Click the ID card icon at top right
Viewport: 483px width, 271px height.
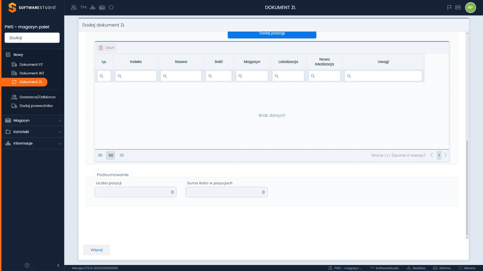pyautogui.click(x=458, y=8)
